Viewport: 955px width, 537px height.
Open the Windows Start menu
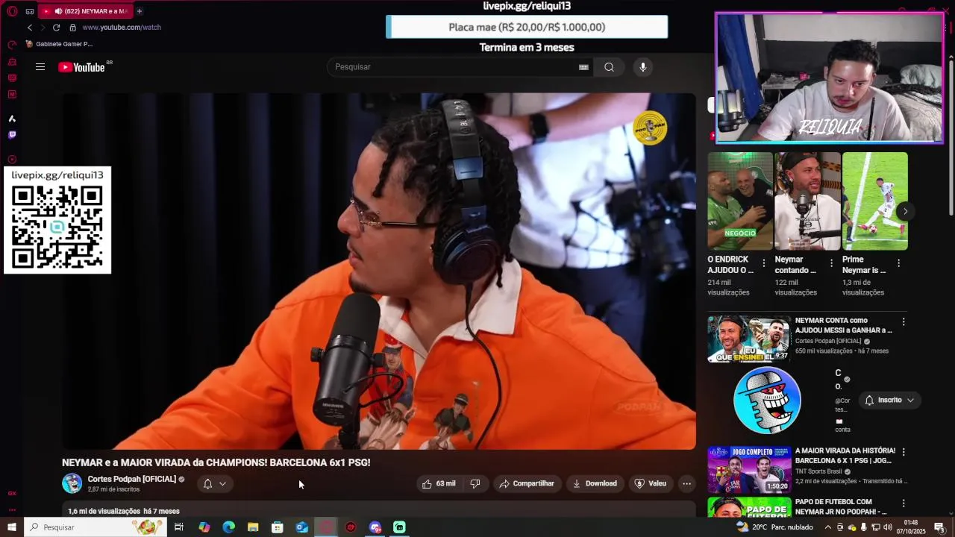tap(11, 527)
